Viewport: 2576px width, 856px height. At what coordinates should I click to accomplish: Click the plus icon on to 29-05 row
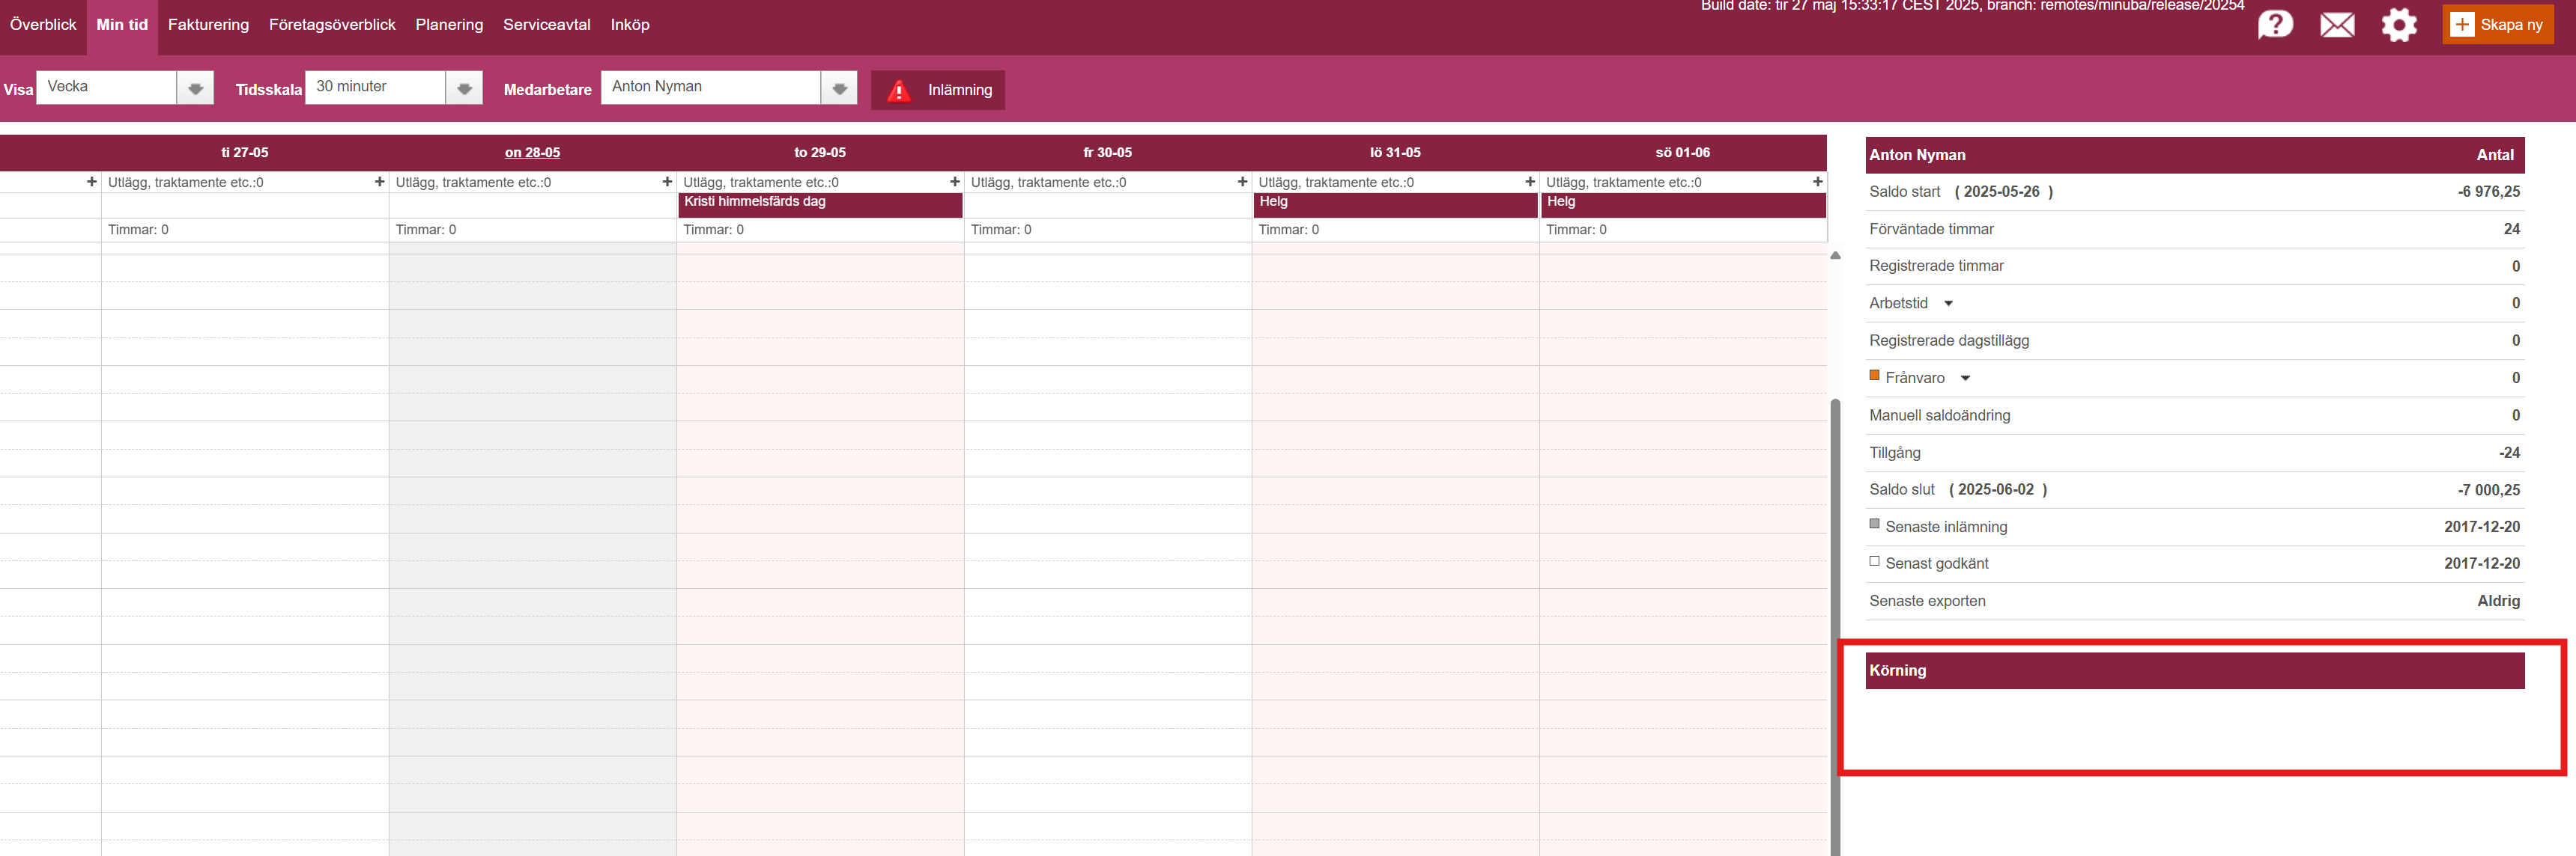(x=955, y=182)
